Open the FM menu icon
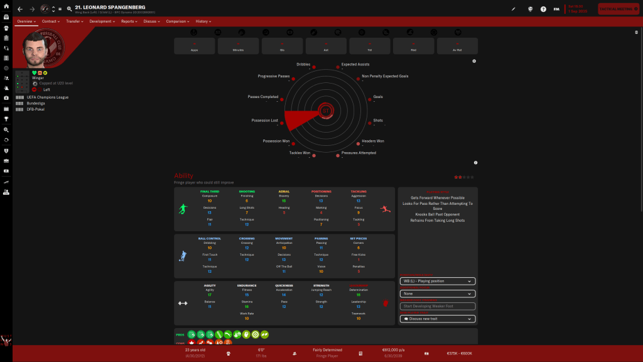 point(556,9)
